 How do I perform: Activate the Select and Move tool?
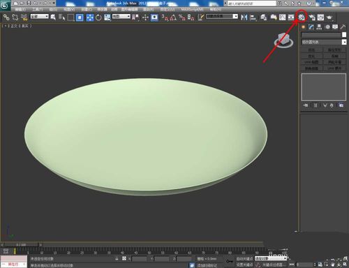pyautogui.click(x=90, y=17)
